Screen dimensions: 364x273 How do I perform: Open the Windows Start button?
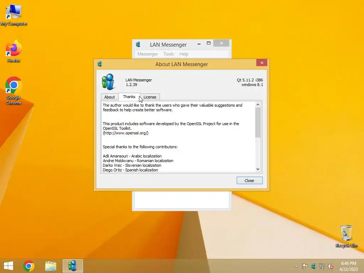9,266
